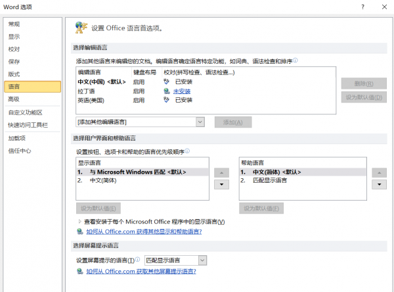
Task: Select help language 匹配显示语言
Action: [303, 180]
